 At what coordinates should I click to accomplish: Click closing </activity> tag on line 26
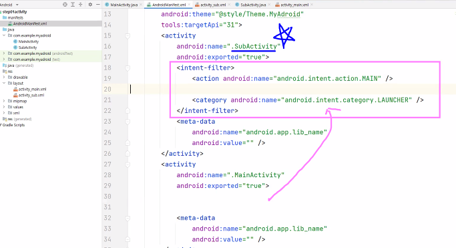pos(182,154)
